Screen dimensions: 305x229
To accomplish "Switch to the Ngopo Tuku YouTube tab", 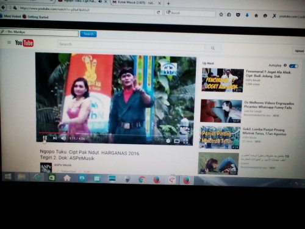I will (81, 1).
